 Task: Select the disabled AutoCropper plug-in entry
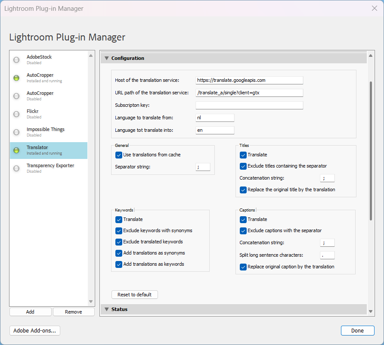[48, 96]
